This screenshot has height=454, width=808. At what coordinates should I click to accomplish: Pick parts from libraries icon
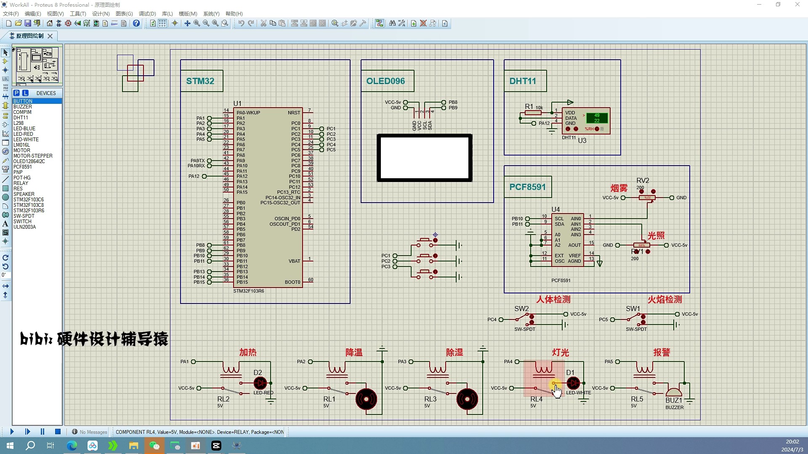point(335,24)
